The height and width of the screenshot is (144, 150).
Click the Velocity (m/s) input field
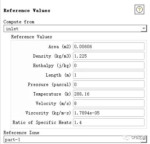[109, 103]
